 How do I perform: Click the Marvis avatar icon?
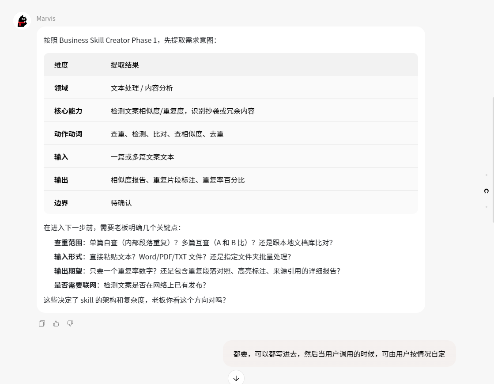(x=22, y=21)
